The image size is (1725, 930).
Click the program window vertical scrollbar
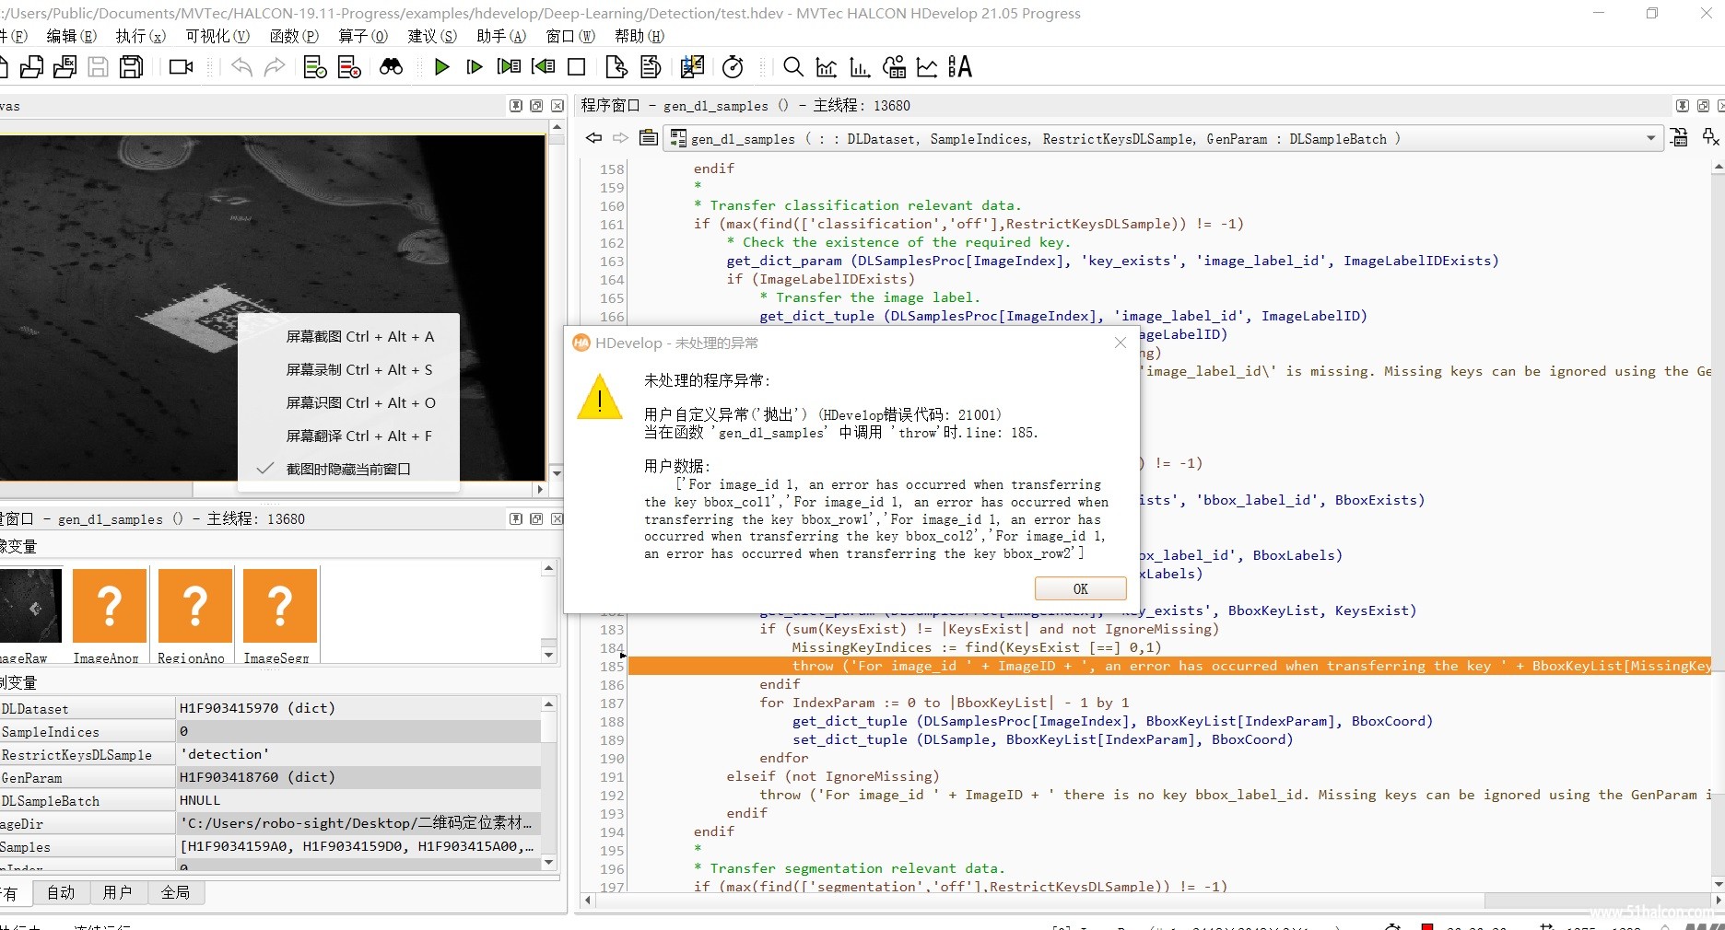1718,525
